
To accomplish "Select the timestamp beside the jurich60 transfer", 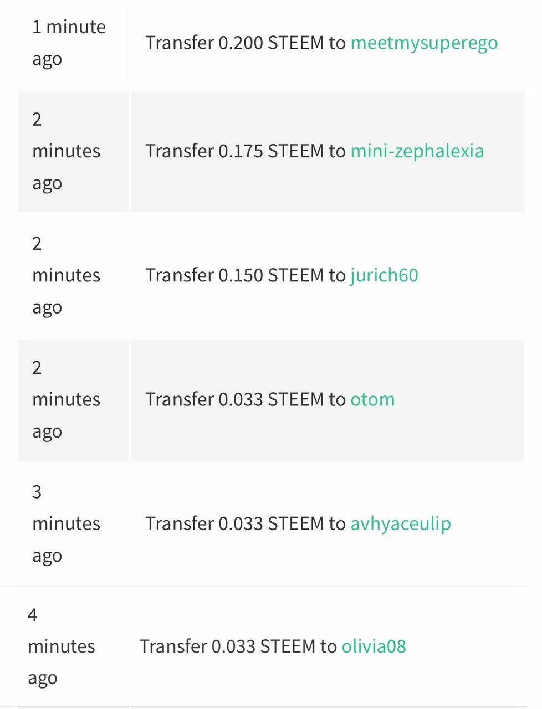I will (x=73, y=275).
